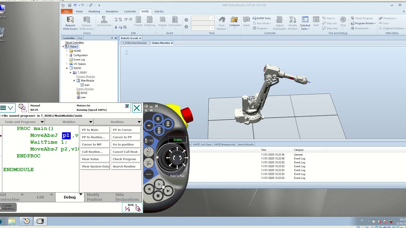Image resolution: width=406 pixels, height=228 pixels.
Task: Toggle reorient/linear motion mode key
Action: click(x=148, y=152)
